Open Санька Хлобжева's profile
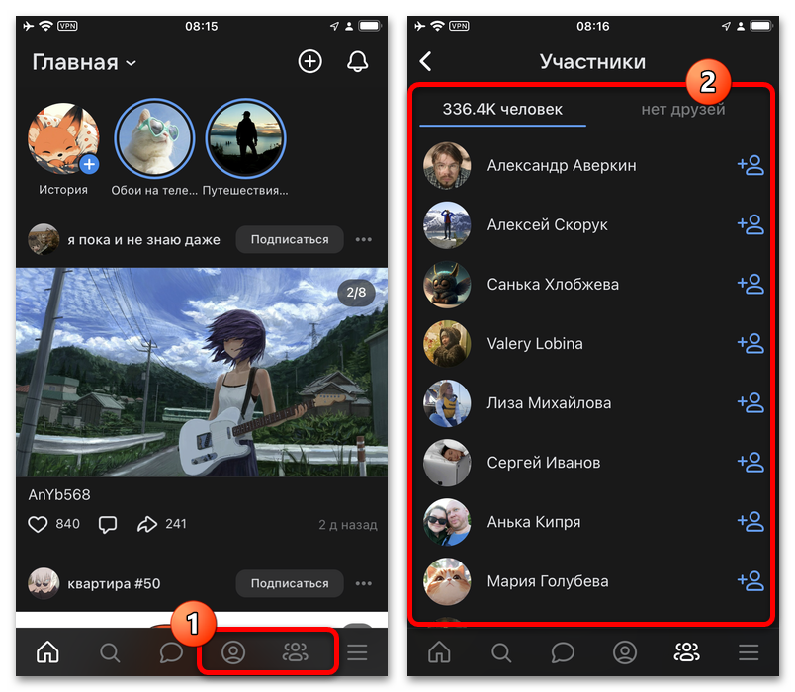Viewport: 795px width, 692px height. [553, 285]
